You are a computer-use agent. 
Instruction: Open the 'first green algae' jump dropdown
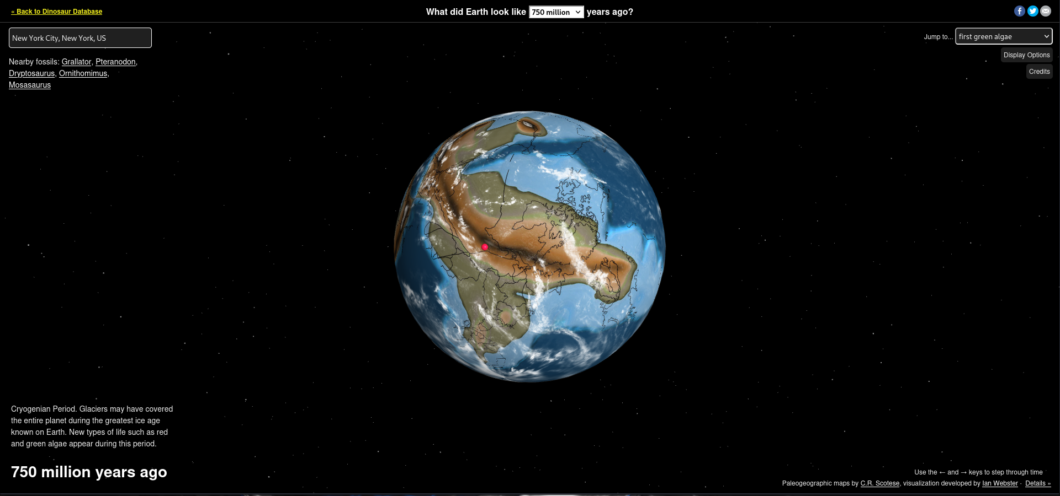coord(1003,36)
